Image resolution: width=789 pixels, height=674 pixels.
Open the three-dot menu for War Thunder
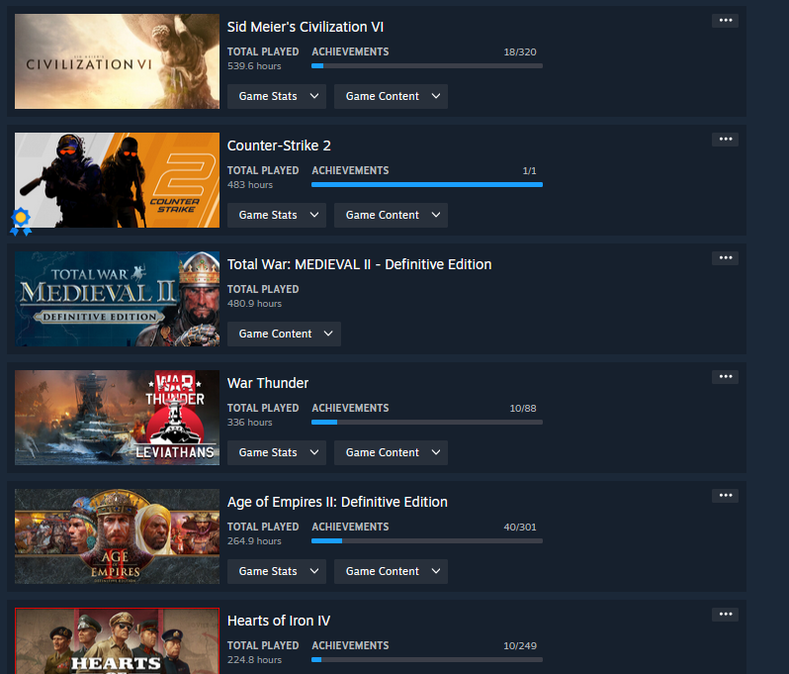coord(725,377)
